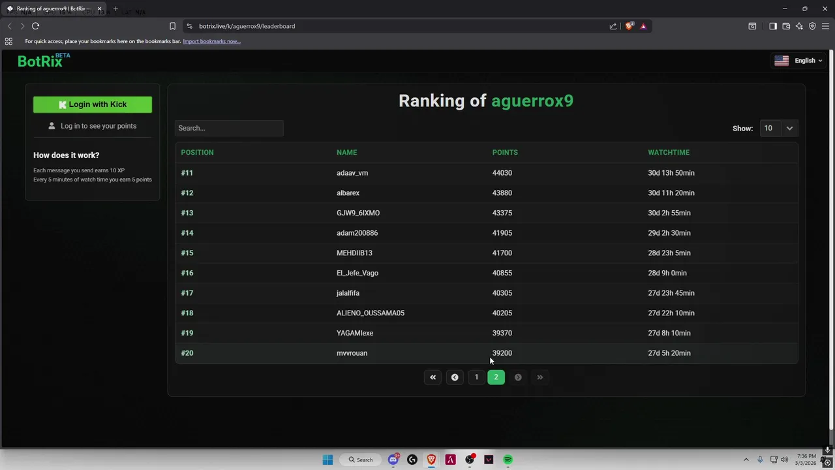Open Spotify from the taskbar
This screenshot has width=835, height=470.
(x=508, y=460)
